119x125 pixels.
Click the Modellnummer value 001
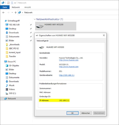tap(61, 71)
